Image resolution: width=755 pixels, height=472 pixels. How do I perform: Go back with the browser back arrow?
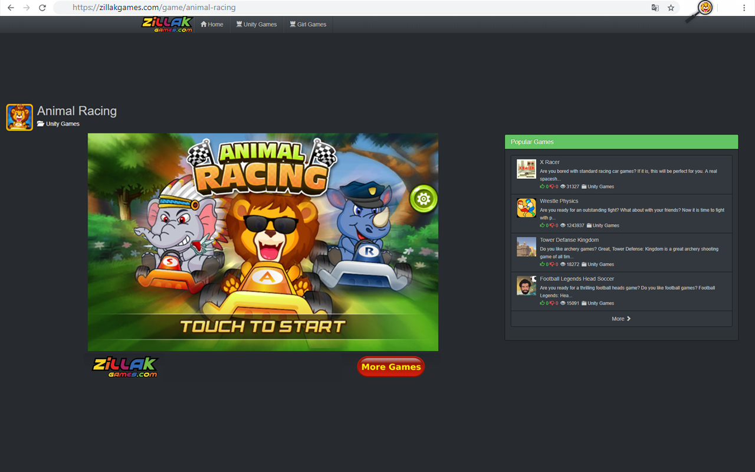tap(11, 8)
